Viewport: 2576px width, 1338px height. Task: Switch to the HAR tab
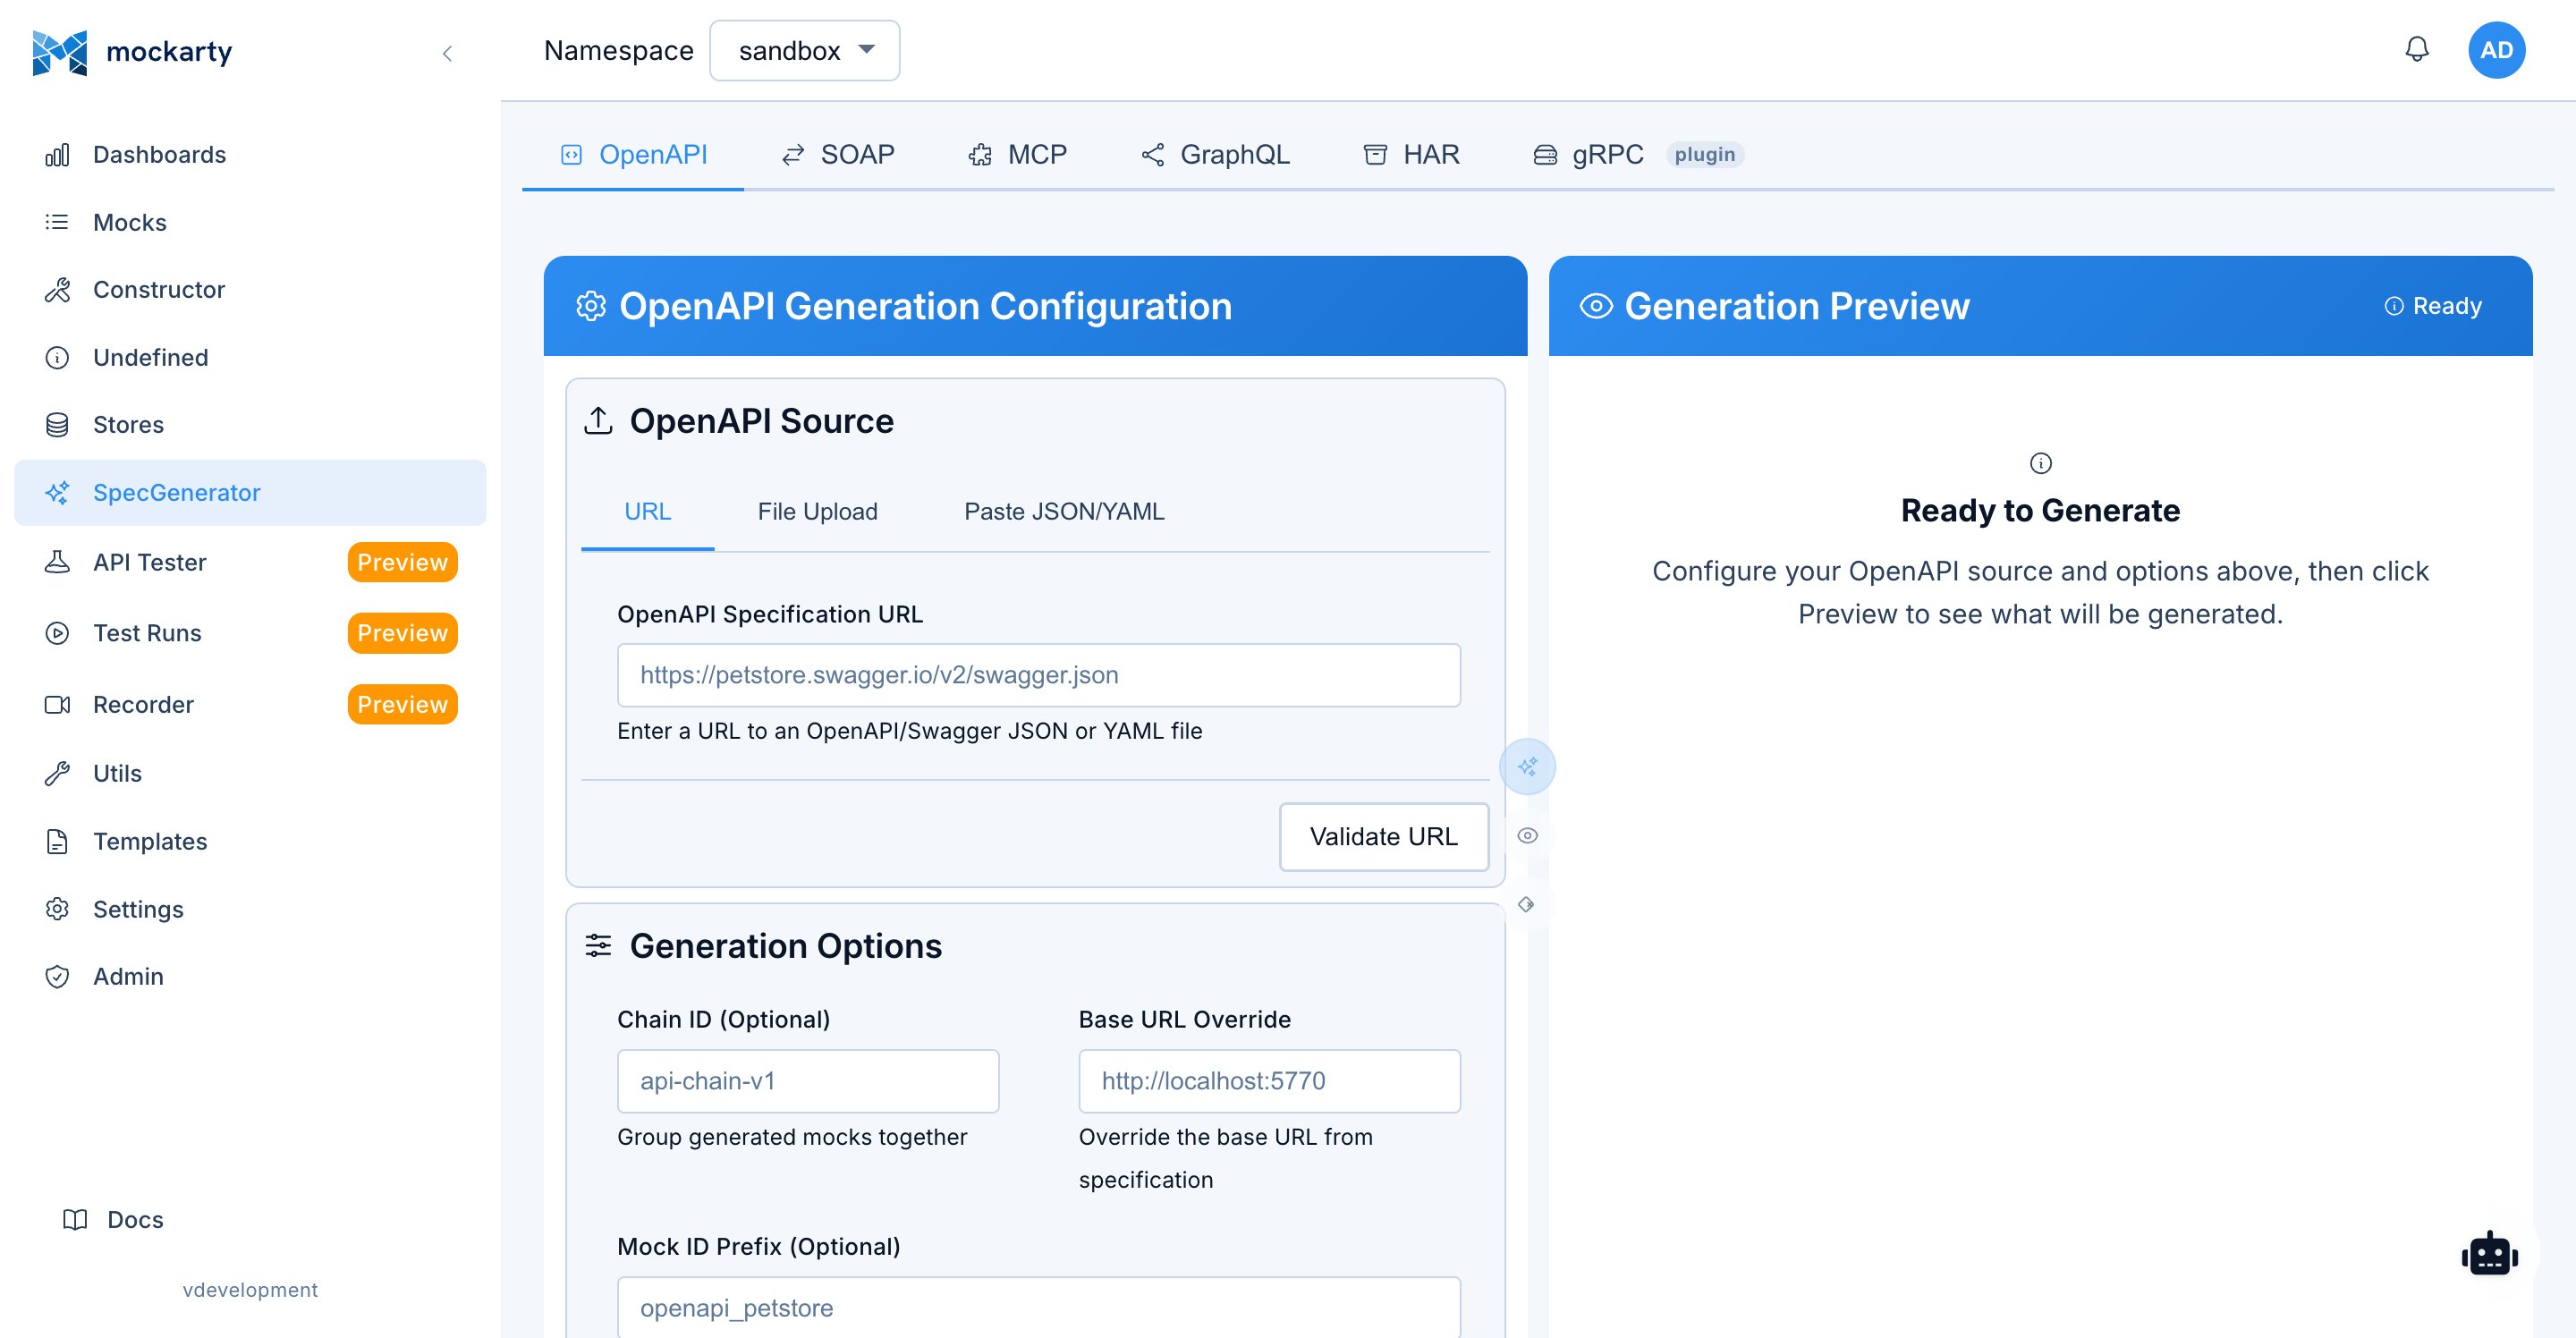coord(1411,155)
